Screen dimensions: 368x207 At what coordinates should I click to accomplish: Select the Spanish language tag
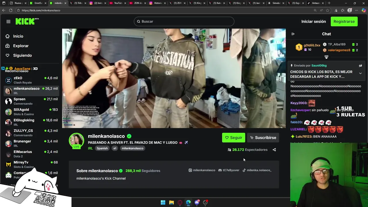tap(102, 148)
